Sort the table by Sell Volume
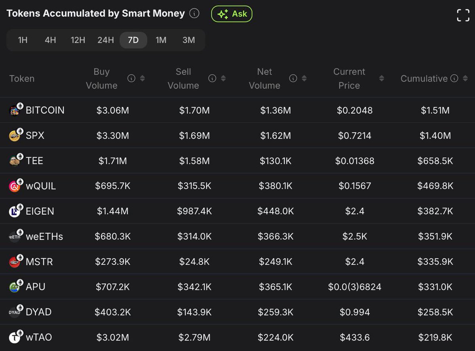The image size is (475, 351). [x=222, y=78]
